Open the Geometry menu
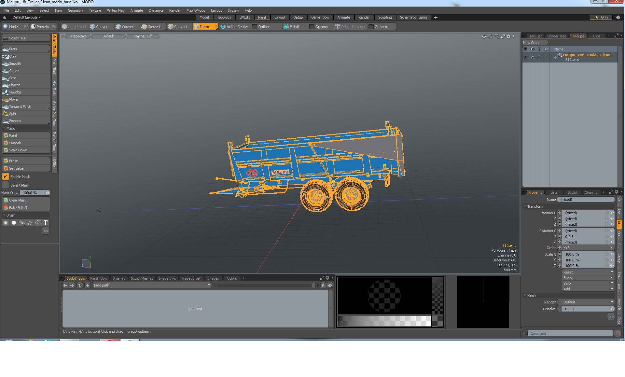 click(75, 10)
